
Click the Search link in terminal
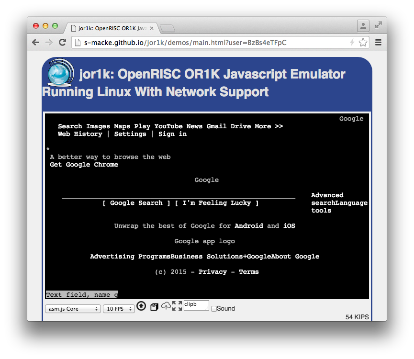70,126
